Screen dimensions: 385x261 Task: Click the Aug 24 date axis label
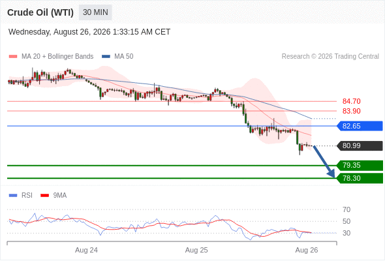86,250
